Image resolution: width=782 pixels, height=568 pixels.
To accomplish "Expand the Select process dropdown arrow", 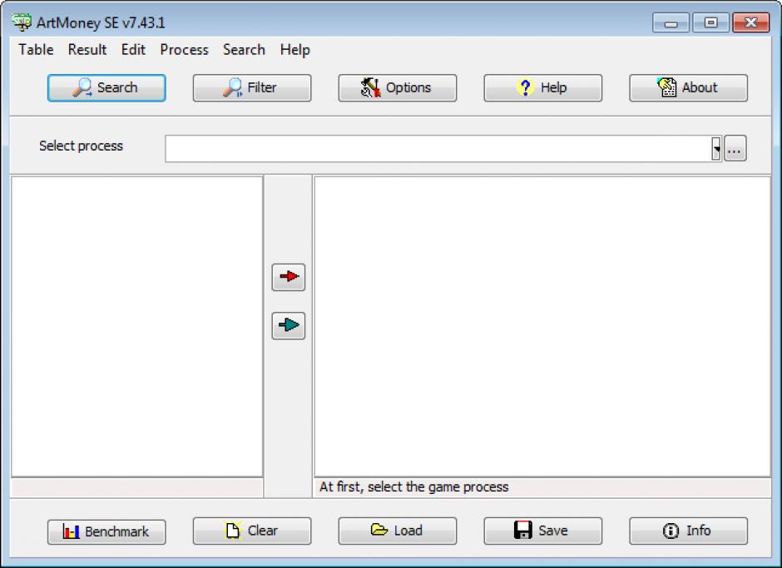I will coord(716,149).
